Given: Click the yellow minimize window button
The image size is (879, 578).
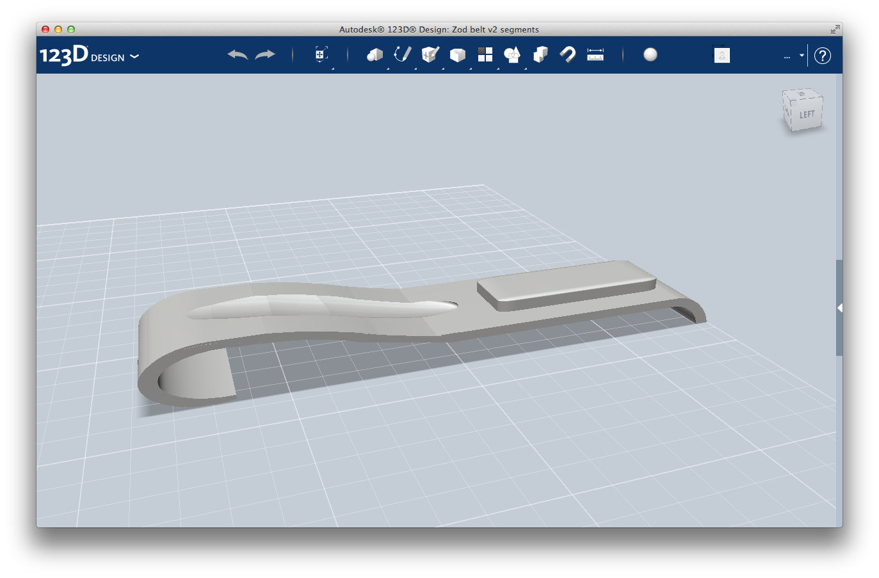Looking at the screenshot, I should 58,29.
